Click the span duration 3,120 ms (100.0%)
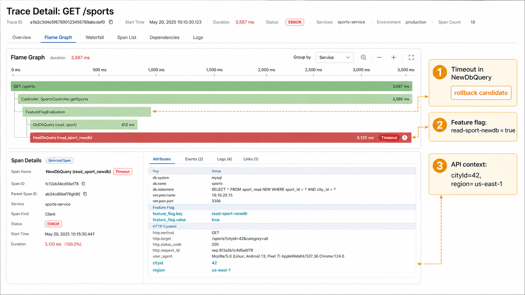 pyautogui.click(x=63, y=244)
